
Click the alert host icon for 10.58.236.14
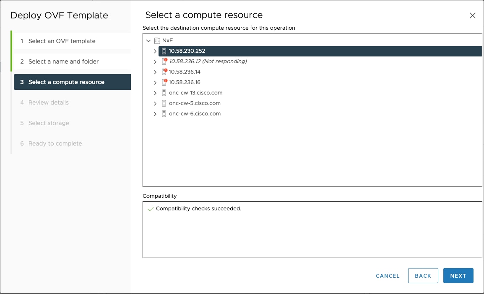tap(164, 72)
